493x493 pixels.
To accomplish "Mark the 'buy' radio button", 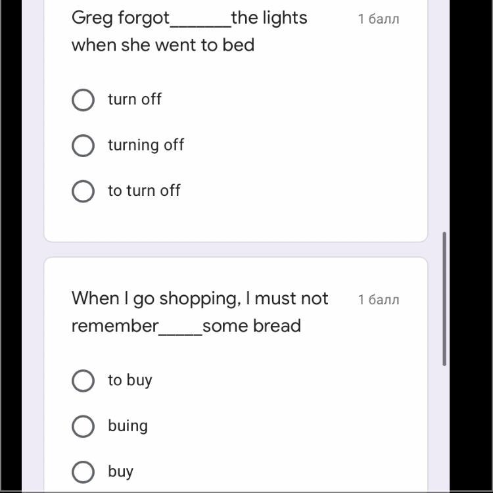I will (x=83, y=471).
